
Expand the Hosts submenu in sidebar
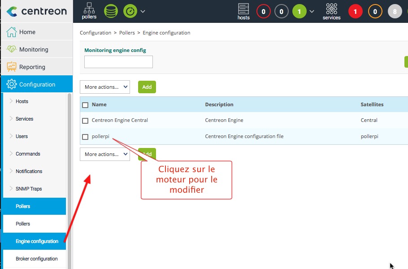click(x=22, y=101)
